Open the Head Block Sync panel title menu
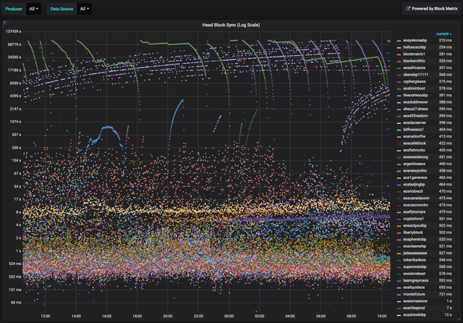Image resolution: width=463 pixels, height=323 pixels. [x=231, y=25]
